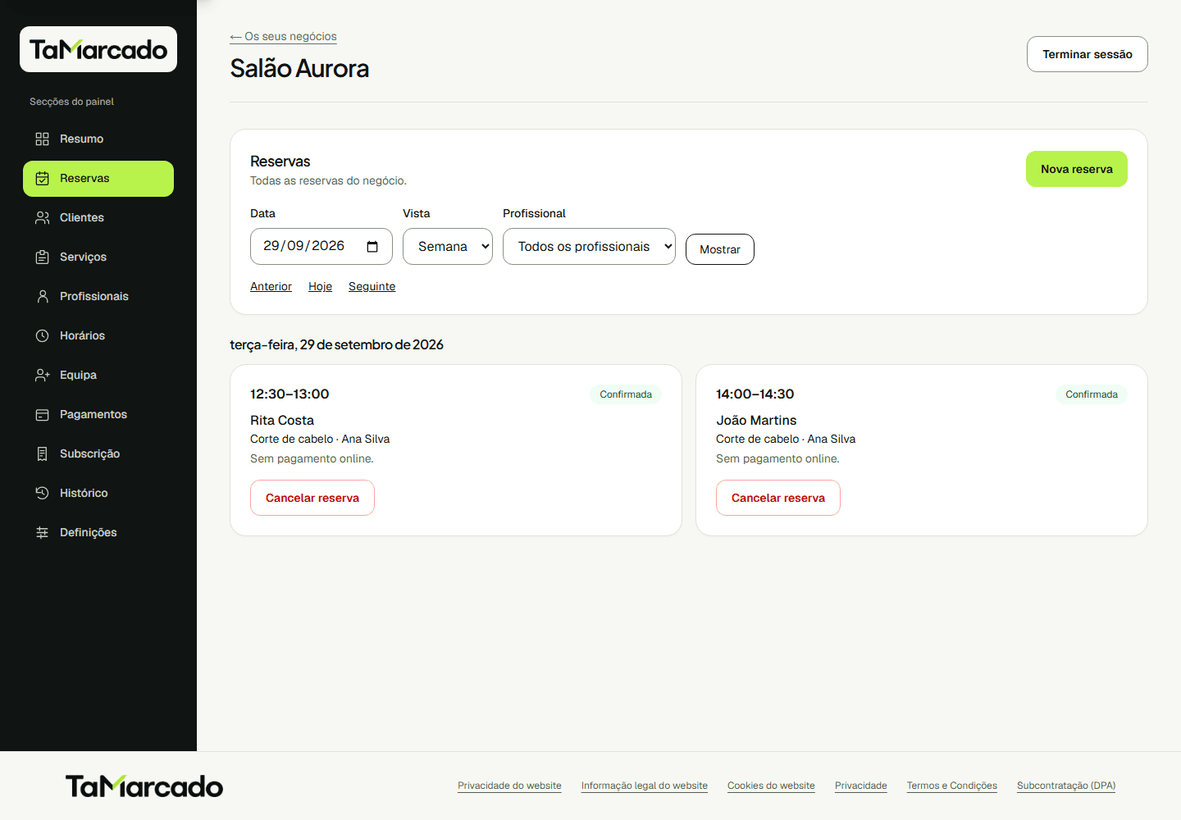The height and width of the screenshot is (820, 1181).
Task: Click the TaMarcado logo in the sidebar
Action: coord(98,49)
